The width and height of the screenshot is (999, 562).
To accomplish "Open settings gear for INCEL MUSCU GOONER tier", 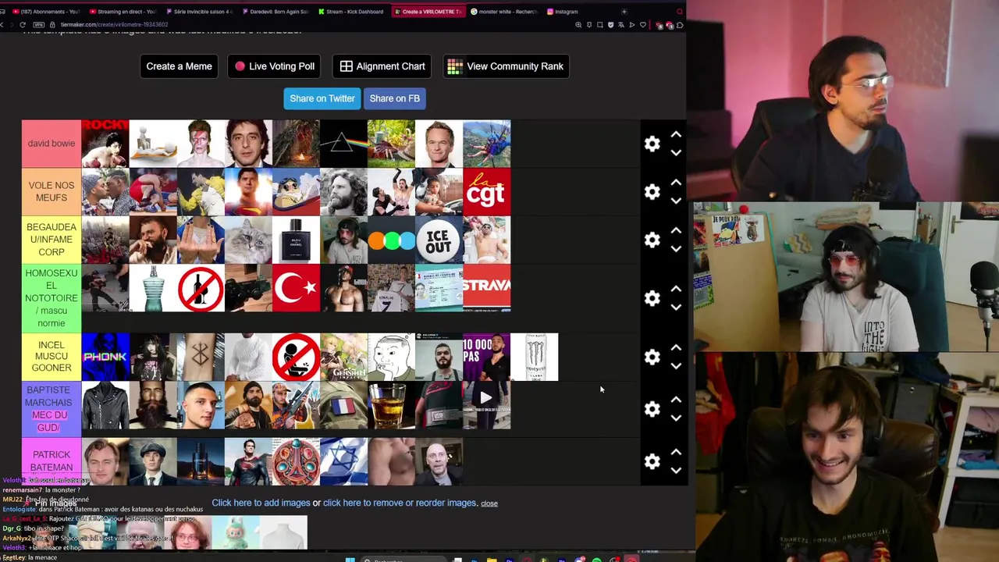I will click(652, 357).
